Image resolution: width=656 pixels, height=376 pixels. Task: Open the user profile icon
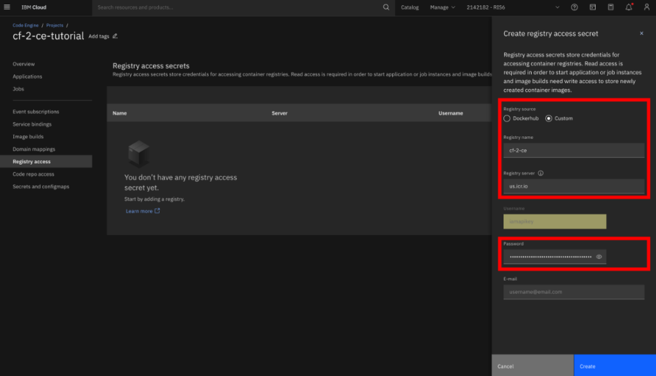(x=646, y=7)
